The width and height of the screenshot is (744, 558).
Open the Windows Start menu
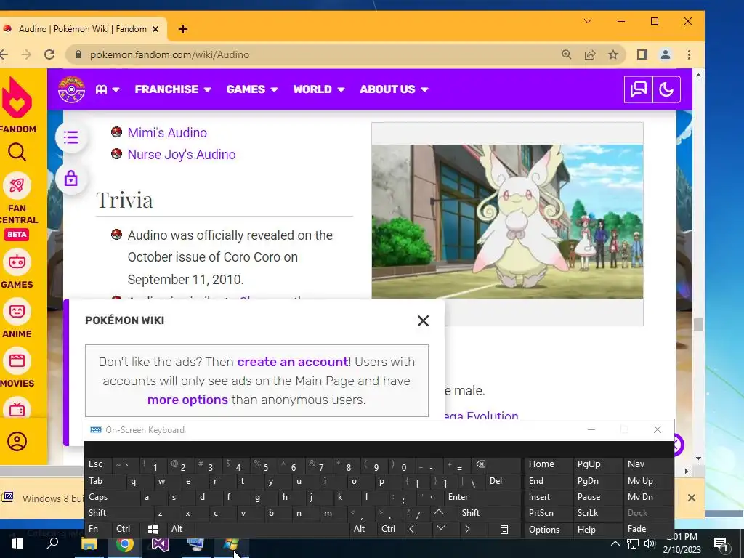pyautogui.click(x=17, y=543)
